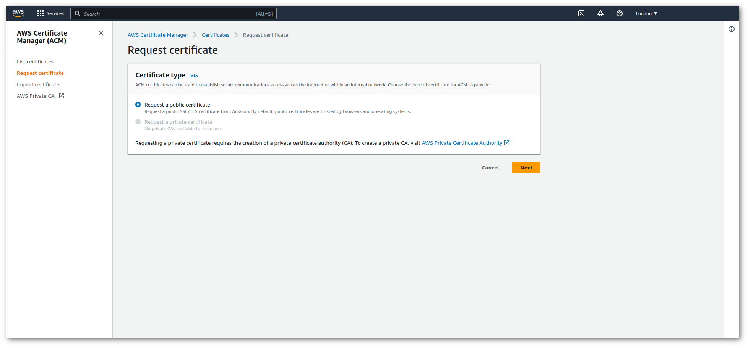Close the ACM side navigation panel
Screen dimensions: 748x347
[101, 33]
